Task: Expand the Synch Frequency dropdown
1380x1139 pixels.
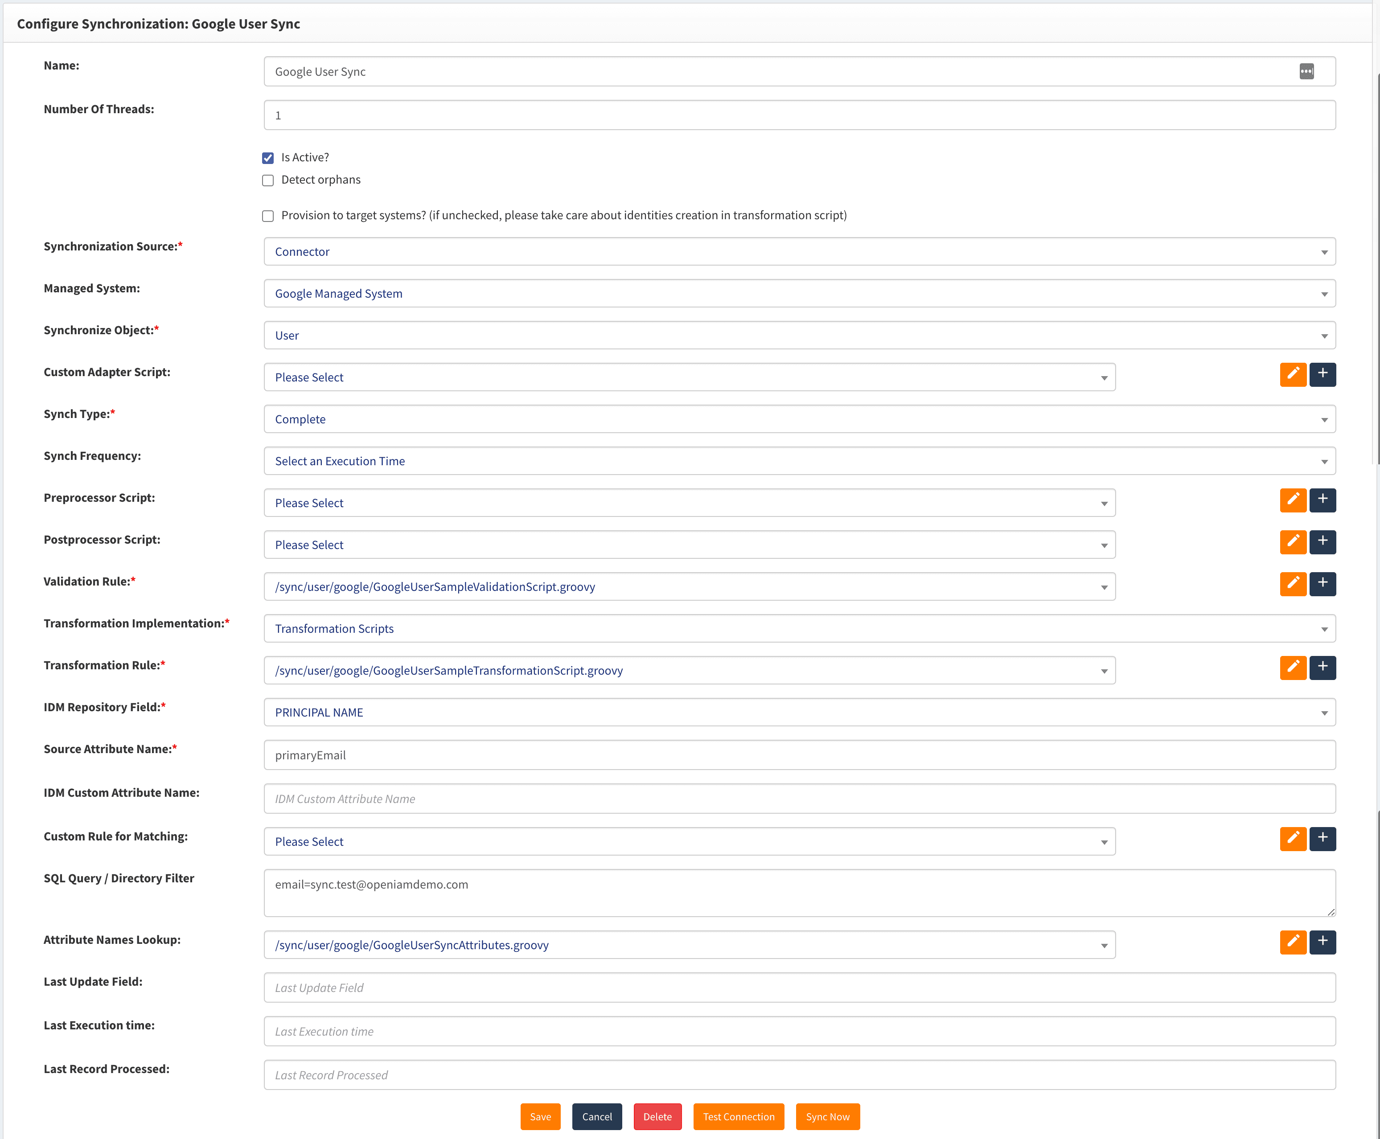Action: [x=799, y=461]
